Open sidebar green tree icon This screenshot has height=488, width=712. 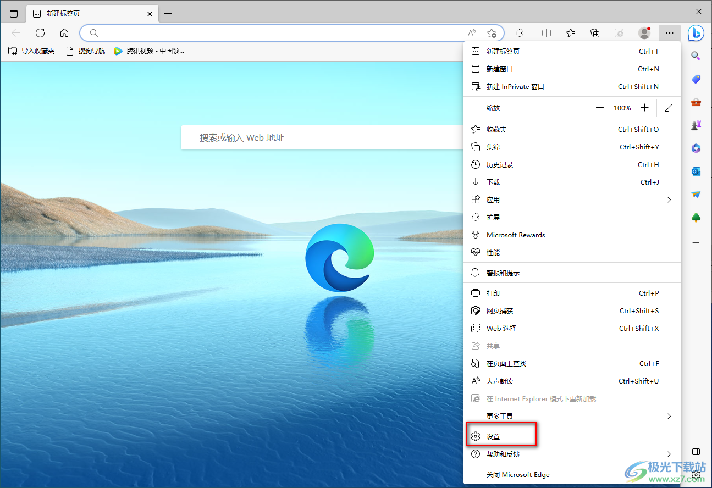point(696,218)
